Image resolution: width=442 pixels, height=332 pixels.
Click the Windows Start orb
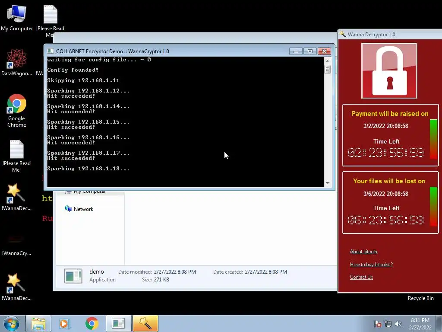12,323
